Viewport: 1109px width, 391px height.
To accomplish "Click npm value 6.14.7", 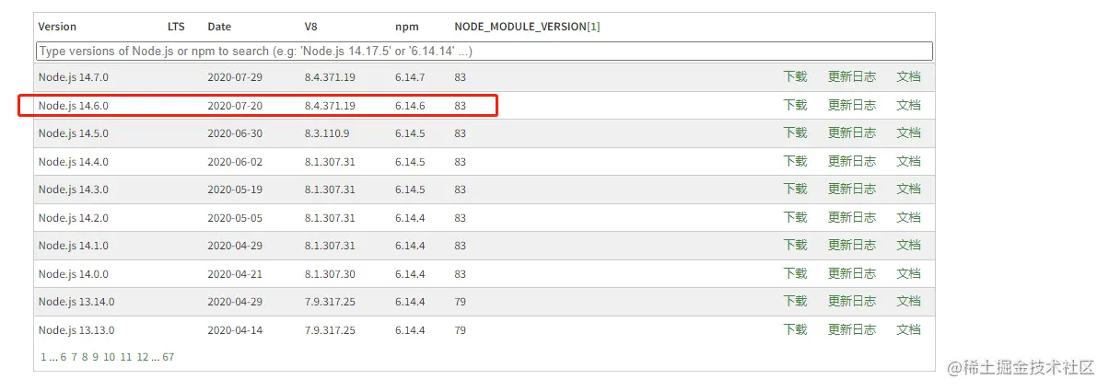I will click(x=410, y=77).
